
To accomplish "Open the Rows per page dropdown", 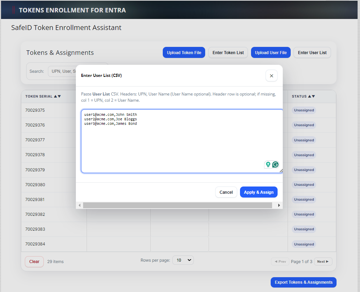I will 183,260.
